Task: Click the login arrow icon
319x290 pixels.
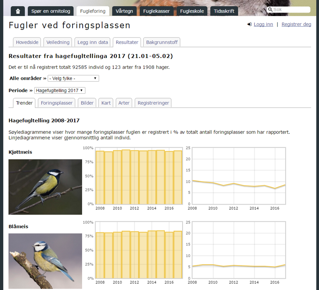Action: coord(250,25)
